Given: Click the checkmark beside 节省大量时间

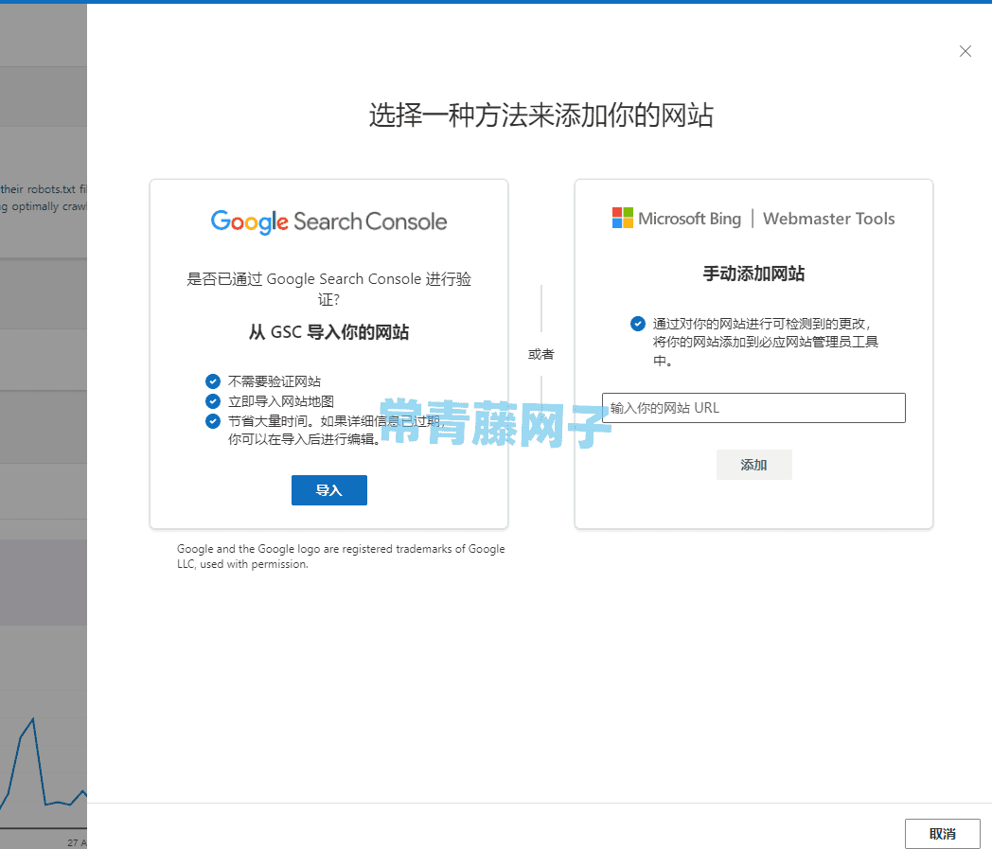Looking at the screenshot, I should 213,420.
